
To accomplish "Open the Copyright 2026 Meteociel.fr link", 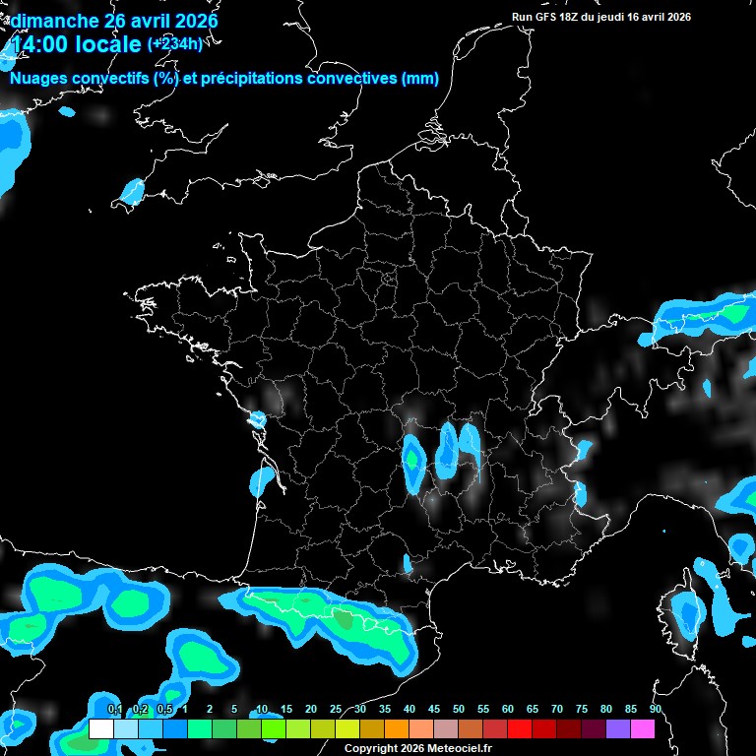I will [417, 748].
